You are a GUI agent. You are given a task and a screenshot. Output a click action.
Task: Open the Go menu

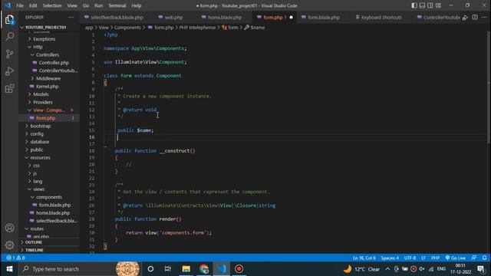pos(86,5)
